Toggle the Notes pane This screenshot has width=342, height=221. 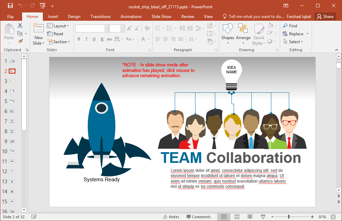171,217
